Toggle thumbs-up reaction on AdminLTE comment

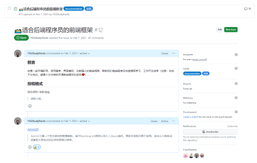37,147
